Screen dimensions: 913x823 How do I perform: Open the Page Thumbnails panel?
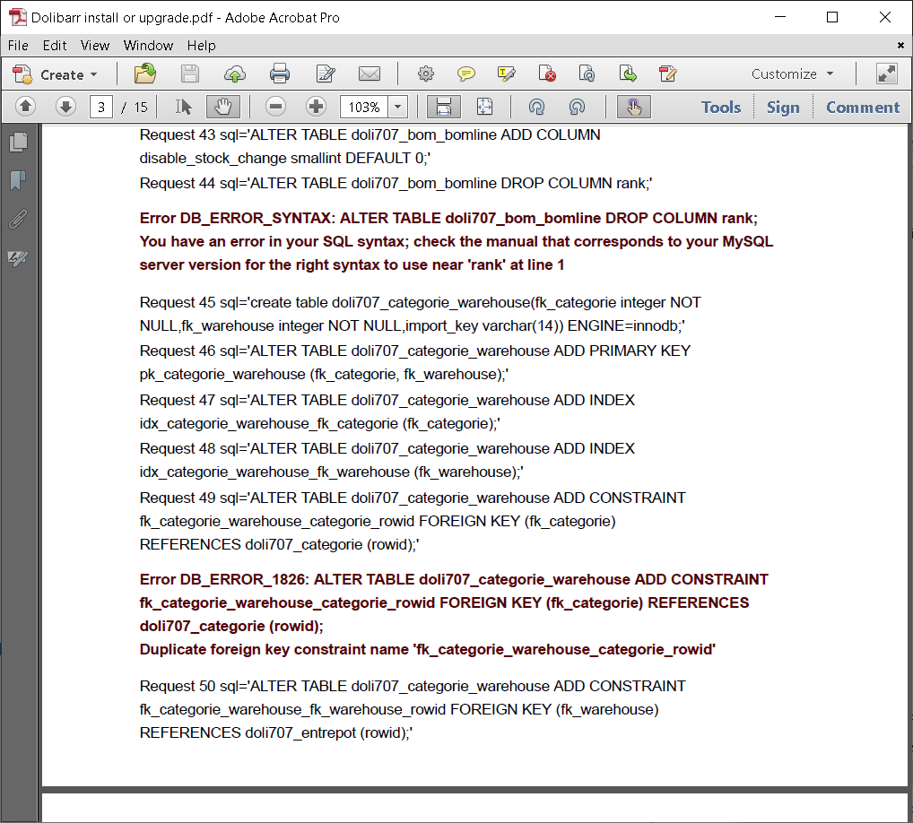(18, 142)
